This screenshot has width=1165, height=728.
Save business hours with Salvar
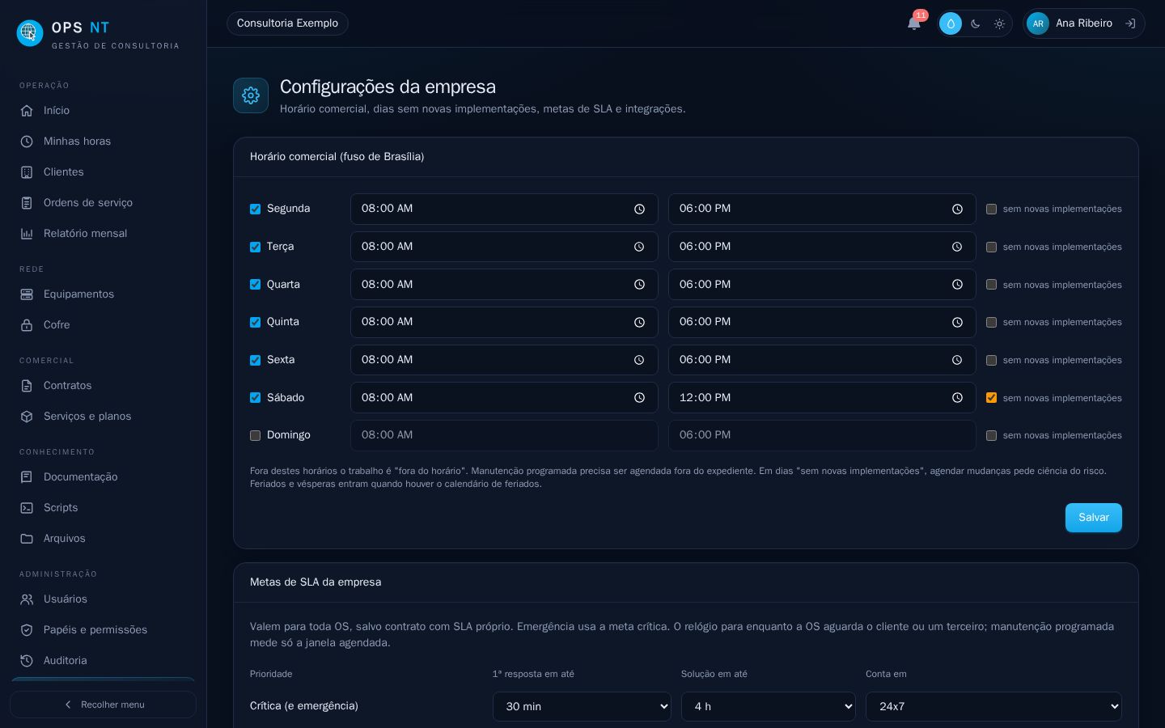1093,518
